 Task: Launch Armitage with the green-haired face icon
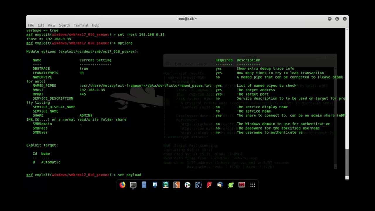click(166, 185)
